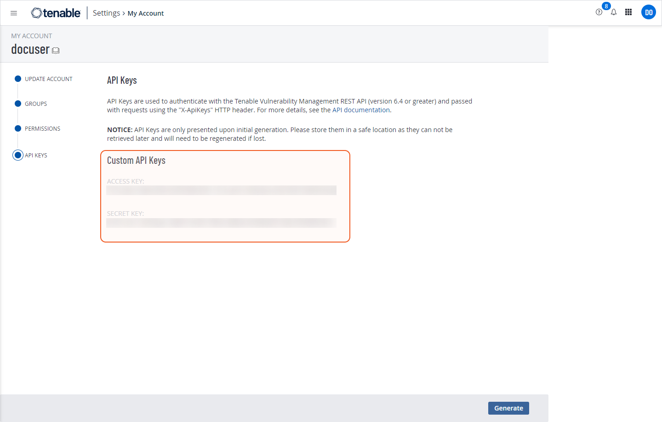Open the Groups section
The image size is (662, 422).
pos(36,104)
